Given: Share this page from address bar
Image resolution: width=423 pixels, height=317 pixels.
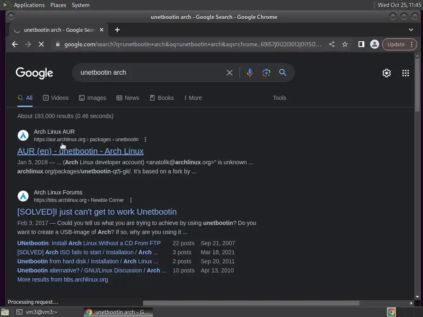Looking at the screenshot, I should pos(332,44).
